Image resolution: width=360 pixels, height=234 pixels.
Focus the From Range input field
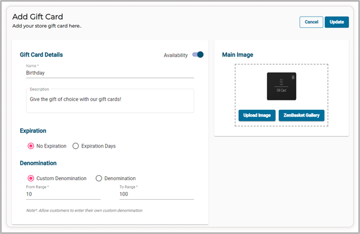[63, 195]
